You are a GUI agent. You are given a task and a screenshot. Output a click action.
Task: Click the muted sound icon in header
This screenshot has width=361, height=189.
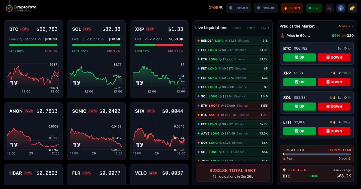click(x=329, y=8)
